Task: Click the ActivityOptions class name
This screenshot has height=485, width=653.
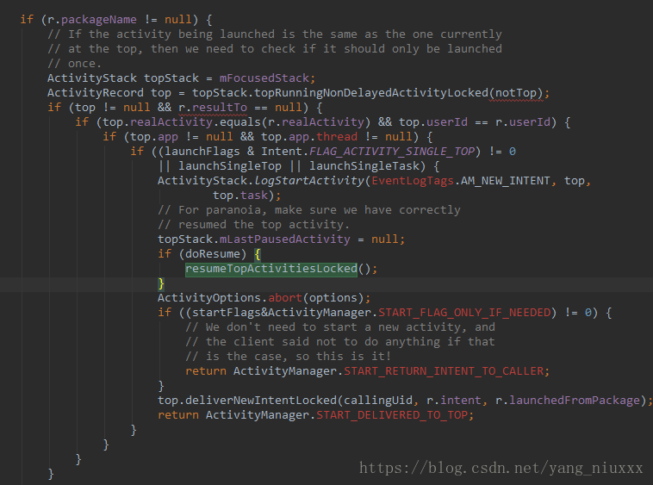Action: pyautogui.click(x=209, y=298)
